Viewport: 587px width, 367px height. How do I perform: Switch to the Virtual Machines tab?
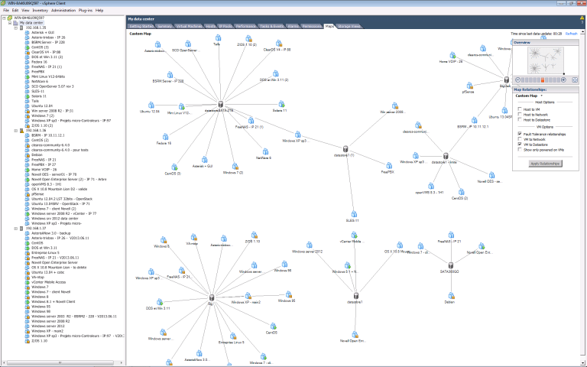(x=189, y=26)
